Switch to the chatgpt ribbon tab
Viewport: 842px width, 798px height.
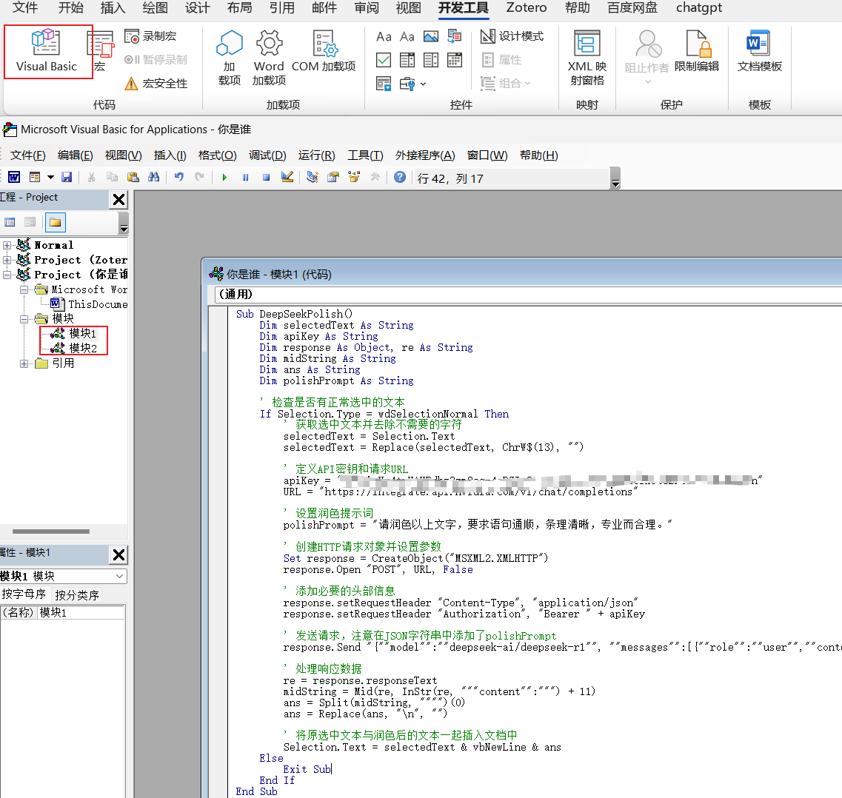click(x=698, y=7)
